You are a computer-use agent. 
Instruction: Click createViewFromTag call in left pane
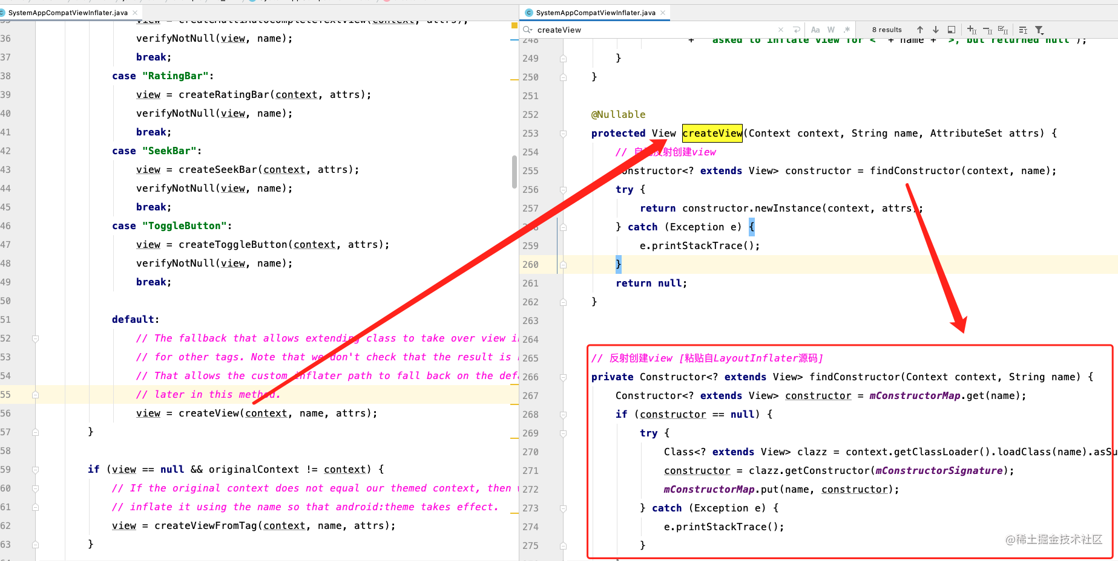click(206, 525)
